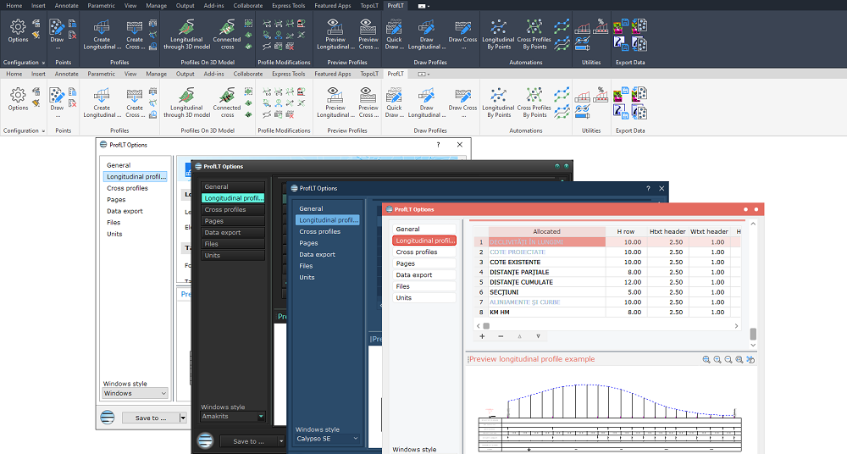Select Draw Cross in the dark ribbon
Viewport: 847px width, 454px height.
(x=463, y=35)
